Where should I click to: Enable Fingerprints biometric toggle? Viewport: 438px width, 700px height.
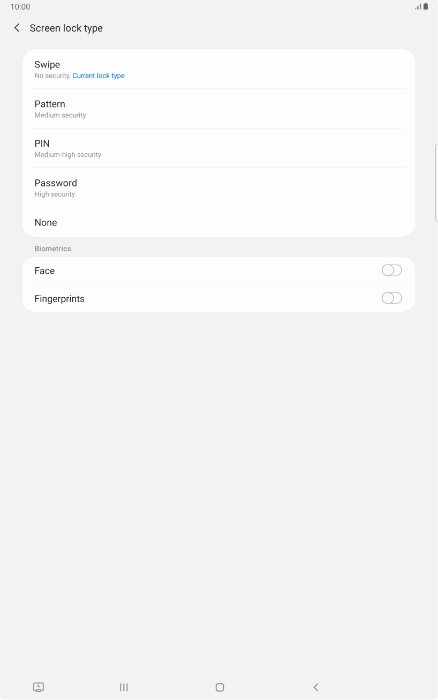click(x=391, y=298)
